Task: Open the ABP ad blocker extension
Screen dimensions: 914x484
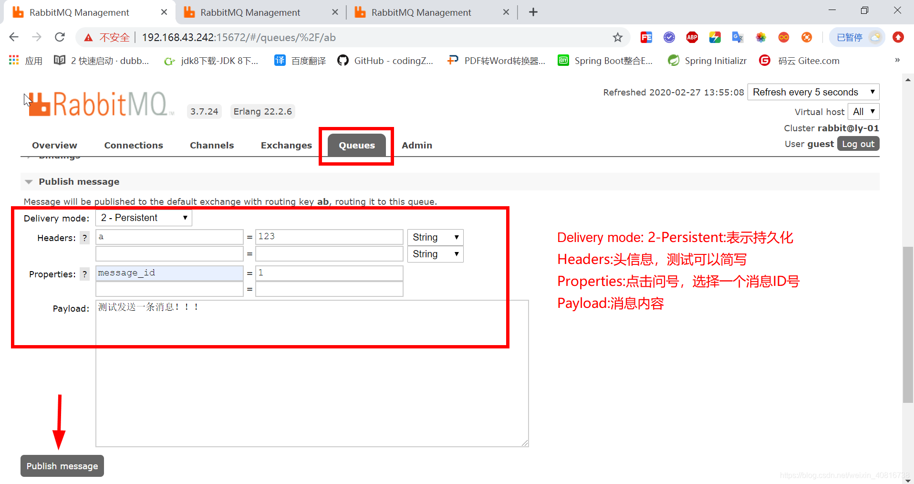Action: point(692,37)
